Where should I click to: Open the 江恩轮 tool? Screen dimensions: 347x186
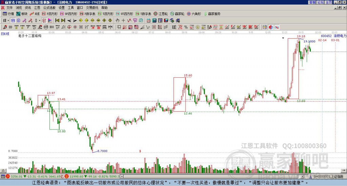[161, 14]
